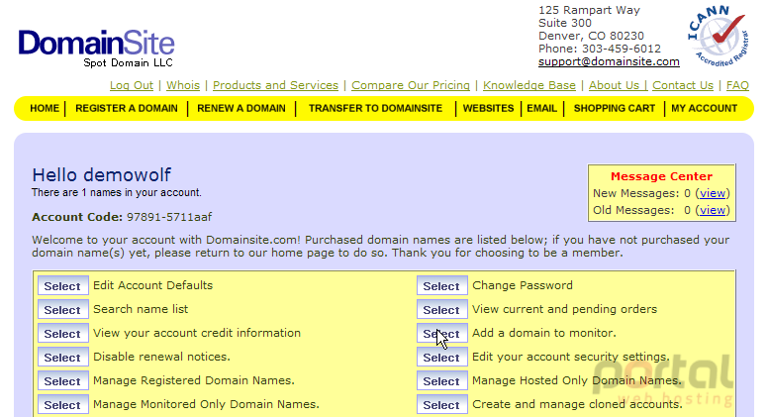Open the Knowledge Base link

coord(528,85)
